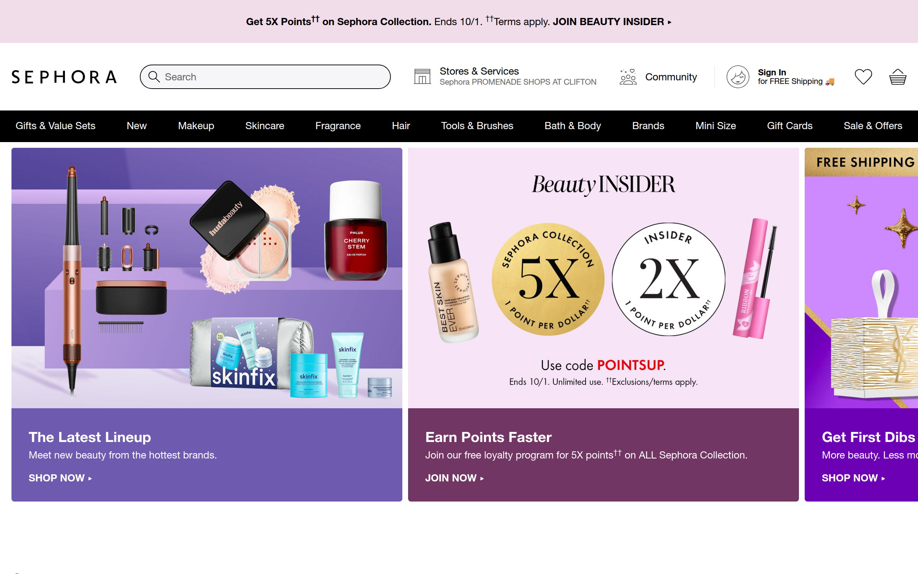Image resolution: width=918 pixels, height=574 pixels.
Task: Open the Free Shipping Get First Dibs card
Action: coord(861,325)
